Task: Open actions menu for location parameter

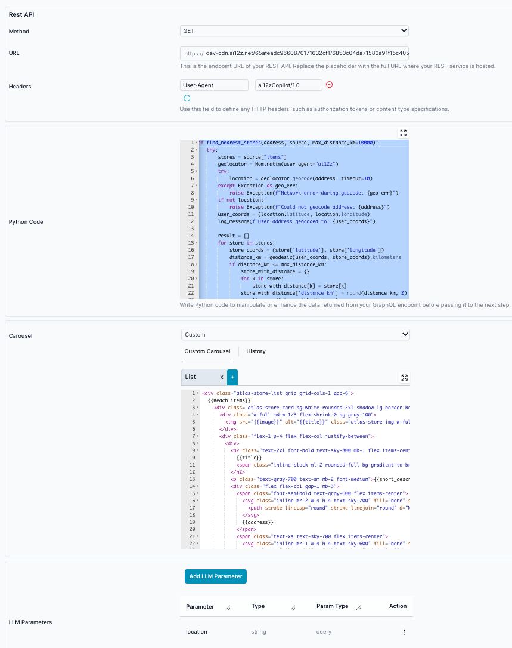Action: (x=404, y=632)
